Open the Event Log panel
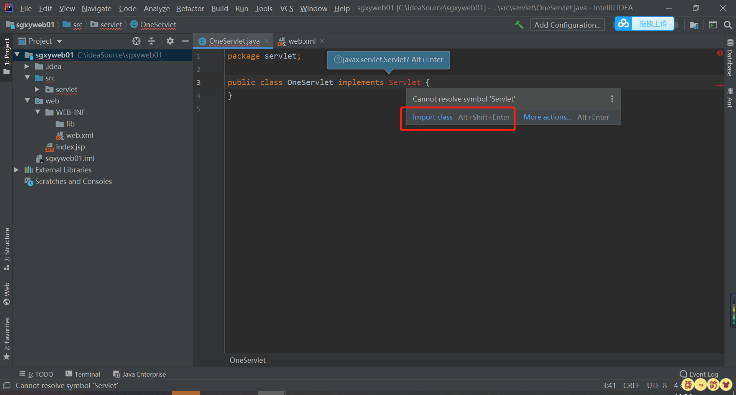 [703, 374]
